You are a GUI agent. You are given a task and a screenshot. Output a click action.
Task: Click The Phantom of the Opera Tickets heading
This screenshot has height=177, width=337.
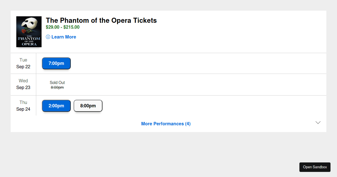[101, 21]
